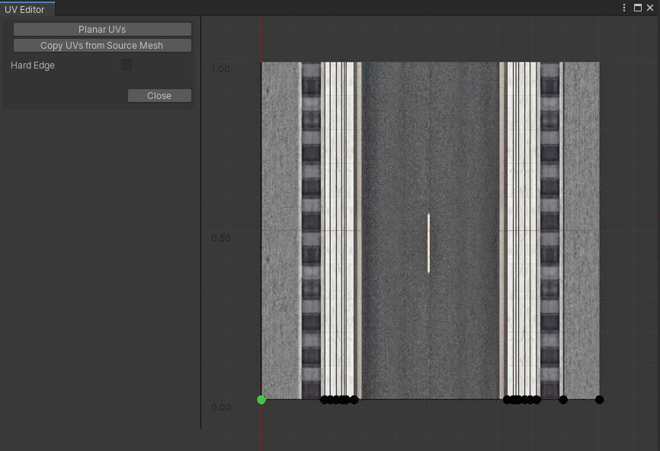
Task: Click the road texture's white center dash
Action: coord(428,243)
